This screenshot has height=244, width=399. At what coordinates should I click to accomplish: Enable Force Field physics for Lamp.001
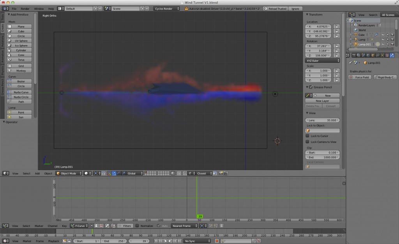359,77
